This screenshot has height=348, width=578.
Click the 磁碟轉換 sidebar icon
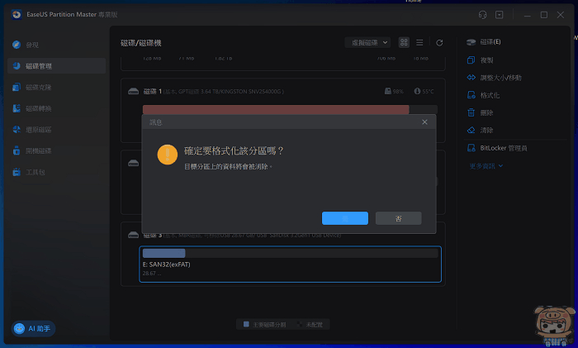(x=17, y=108)
